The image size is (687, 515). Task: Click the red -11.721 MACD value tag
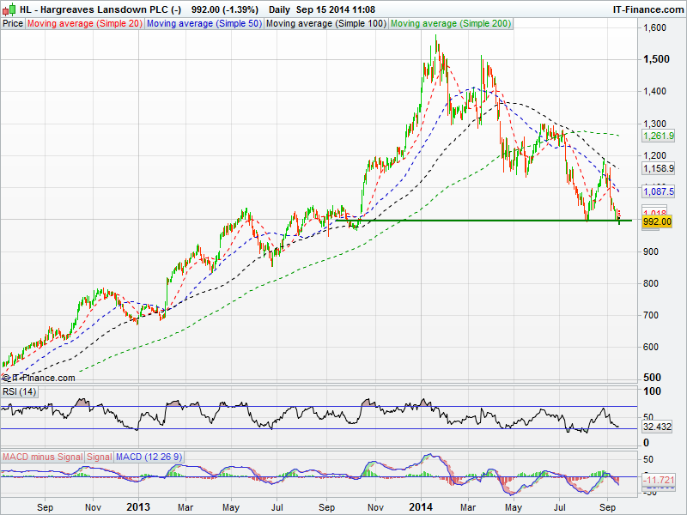pyautogui.click(x=658, y=480)
